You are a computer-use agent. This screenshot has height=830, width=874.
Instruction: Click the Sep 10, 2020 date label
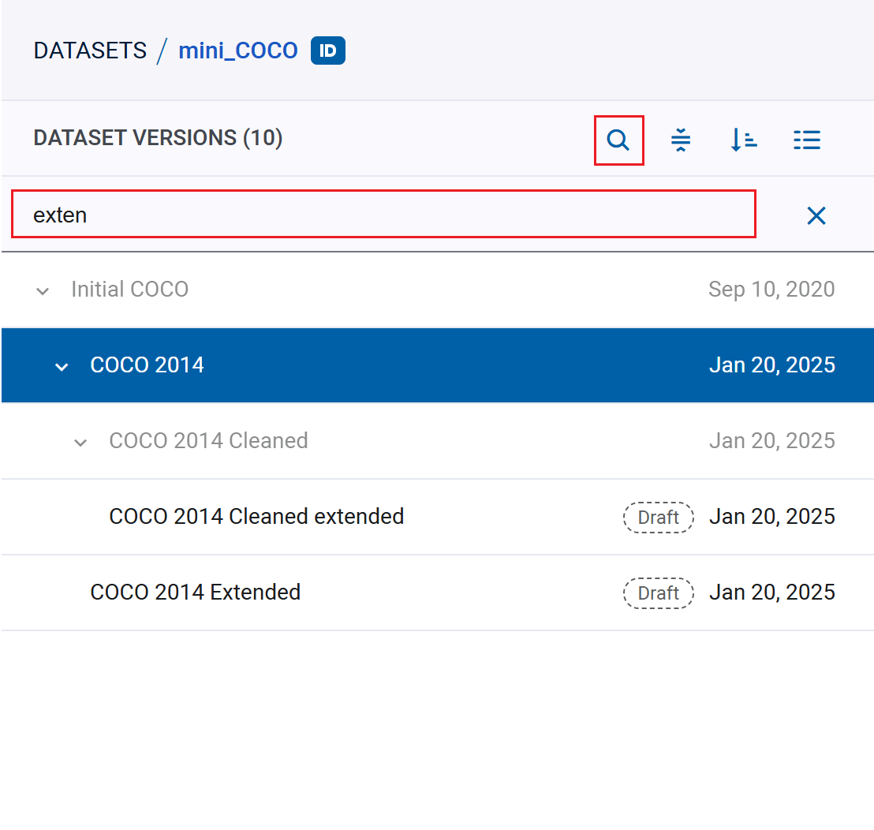tap(772, 290)
